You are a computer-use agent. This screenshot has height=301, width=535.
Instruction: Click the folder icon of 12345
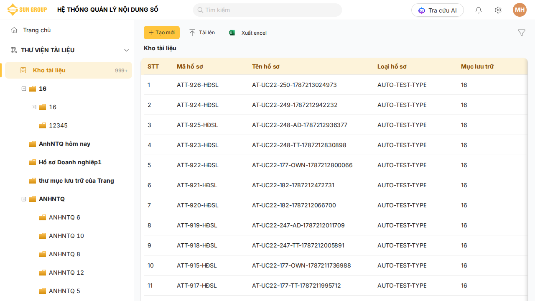pos(43,125)
